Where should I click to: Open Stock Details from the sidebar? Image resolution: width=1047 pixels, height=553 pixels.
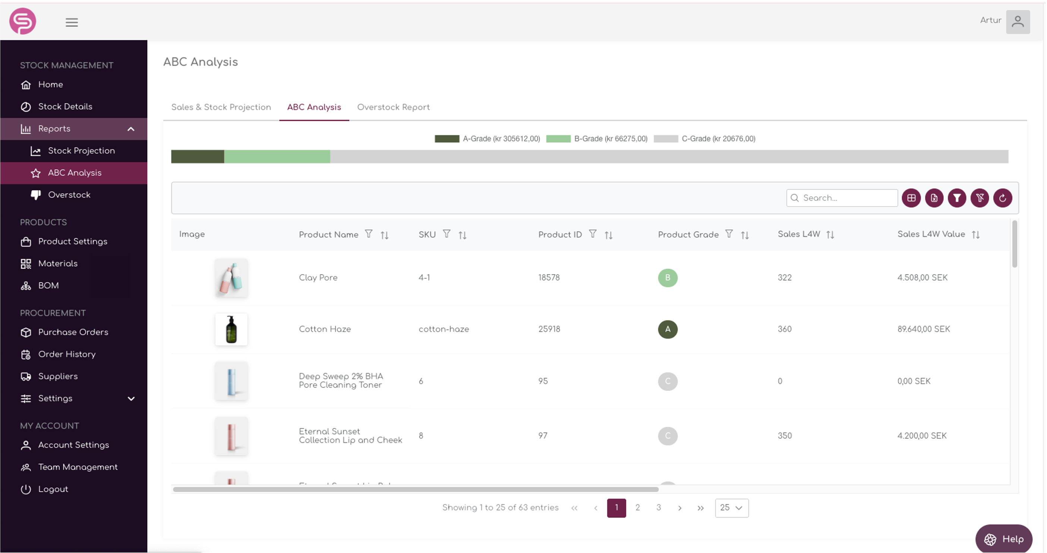(66, 107)
